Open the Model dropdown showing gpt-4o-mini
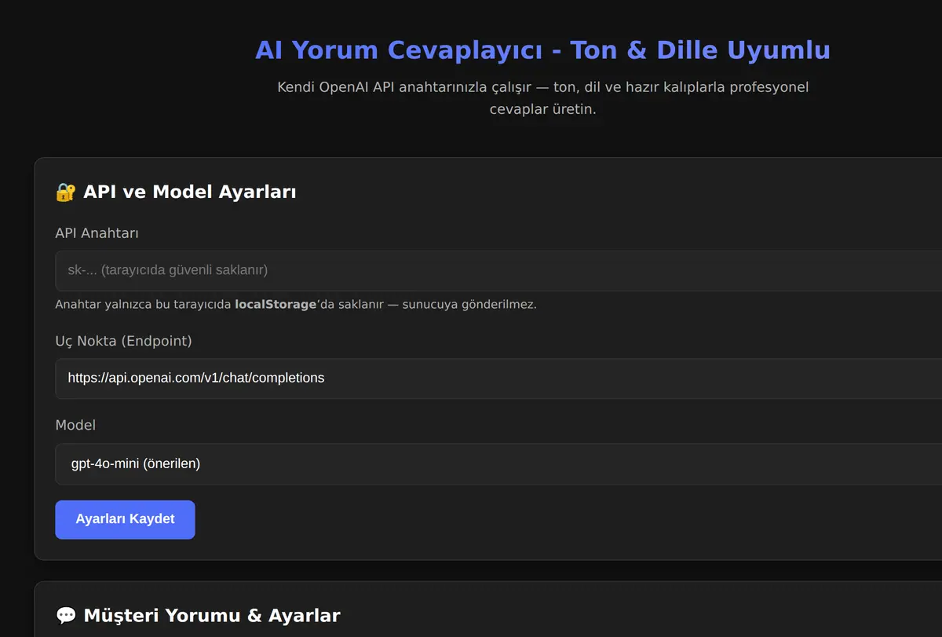Screen dimensions: 942x637 [498, 463]
